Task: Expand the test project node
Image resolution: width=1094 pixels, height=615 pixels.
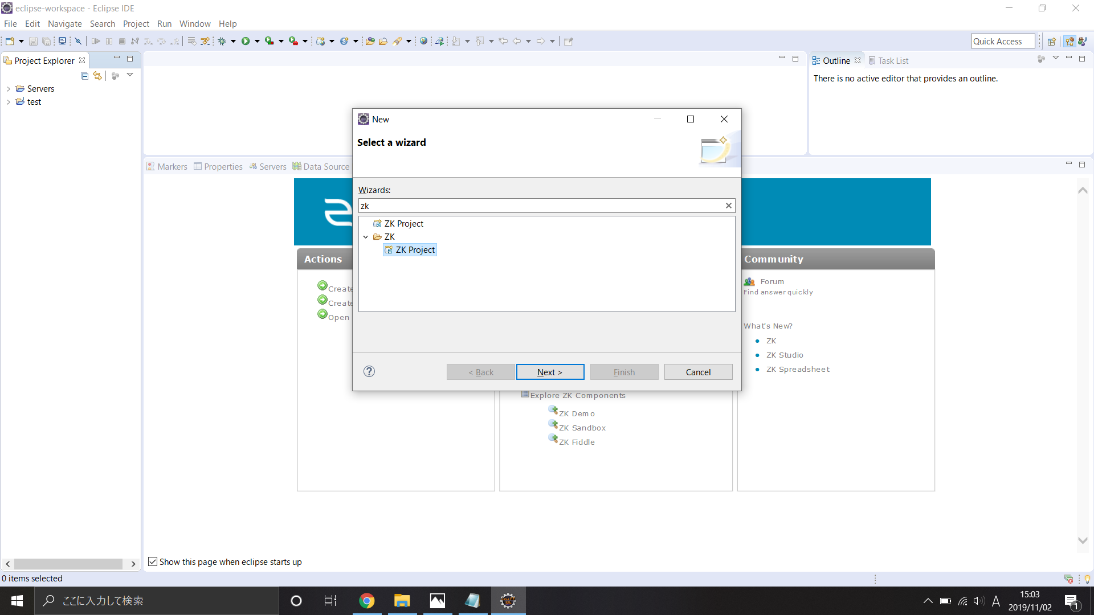Action: coord(9,102)
